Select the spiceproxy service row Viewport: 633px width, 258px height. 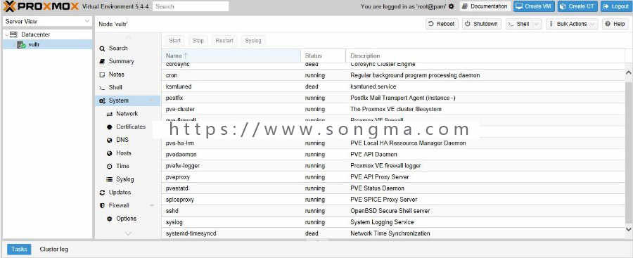click(394, 200)
